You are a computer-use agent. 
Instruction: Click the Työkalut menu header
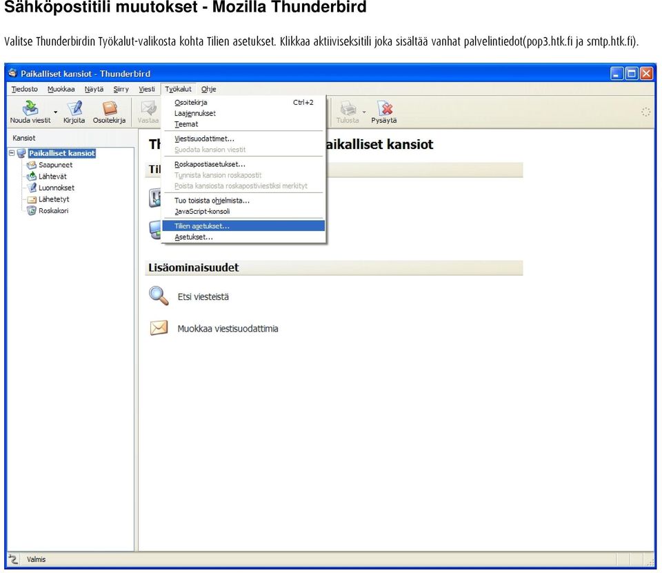click(x=178, y=89)
